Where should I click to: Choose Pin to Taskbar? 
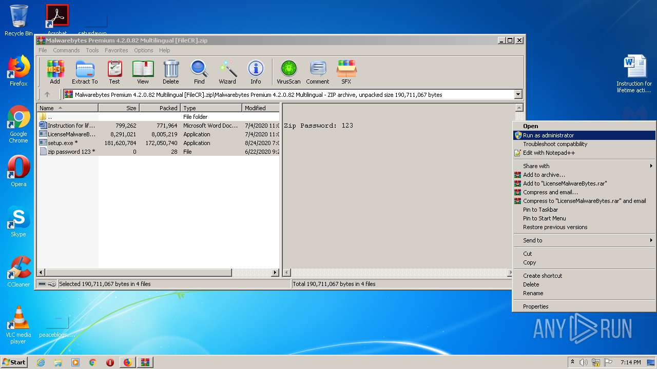click(x=585, y=210)
